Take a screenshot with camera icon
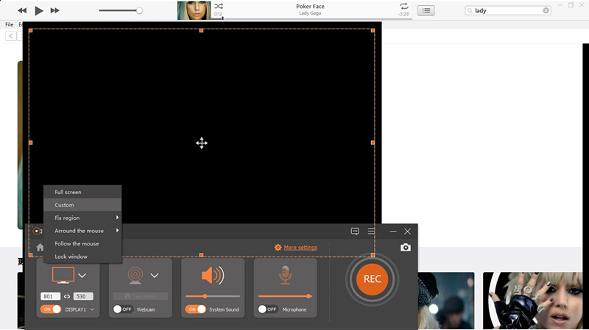589x330 pixels. click(x=406, y=248)
